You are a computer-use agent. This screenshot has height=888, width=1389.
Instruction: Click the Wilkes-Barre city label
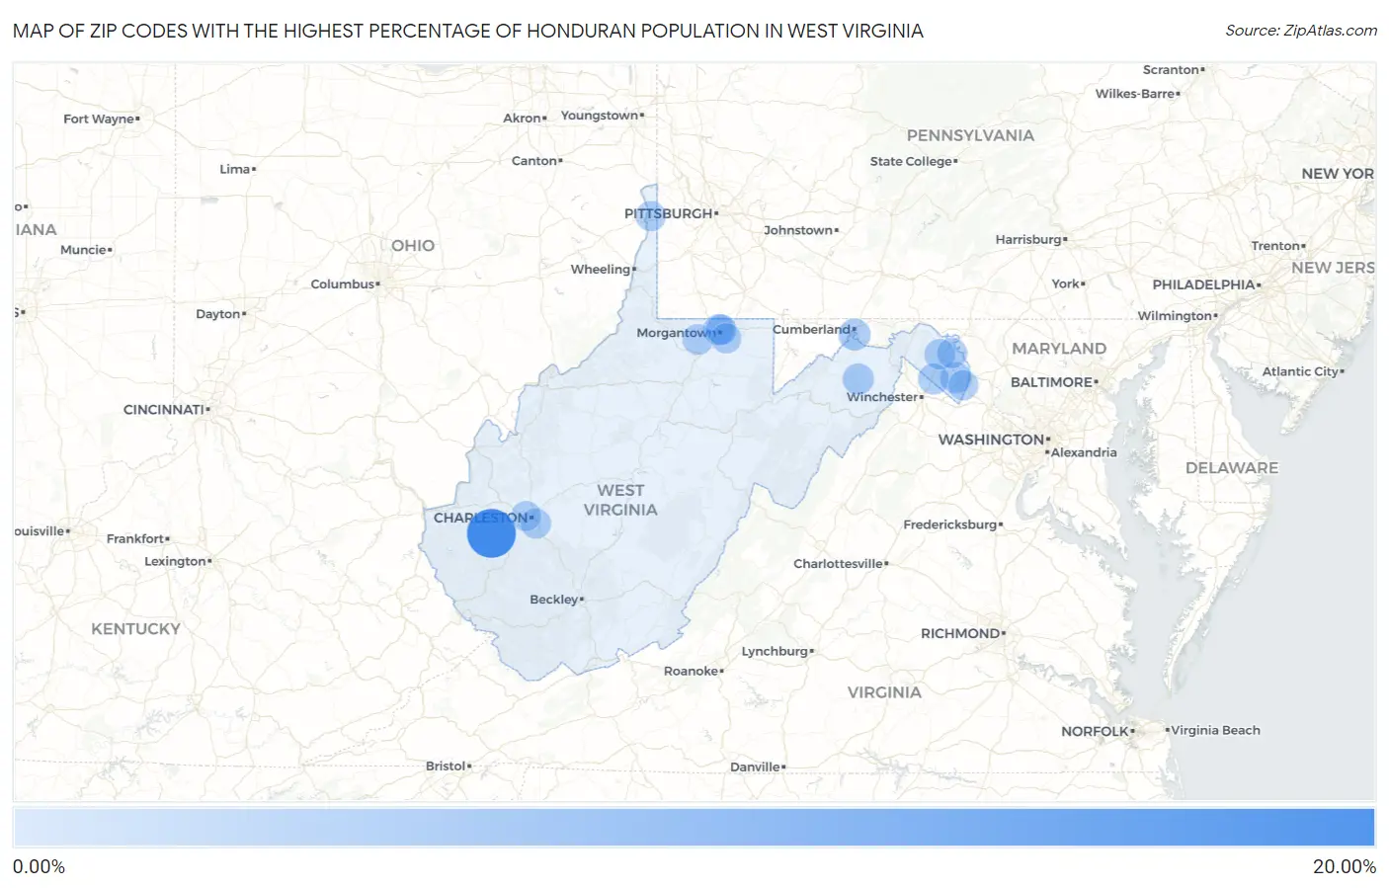[x=1135, y=94]
